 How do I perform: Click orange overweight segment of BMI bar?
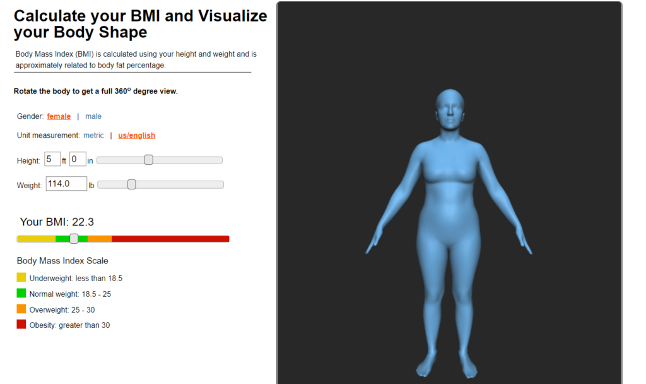pyautogui.click(x=100, y=239)
